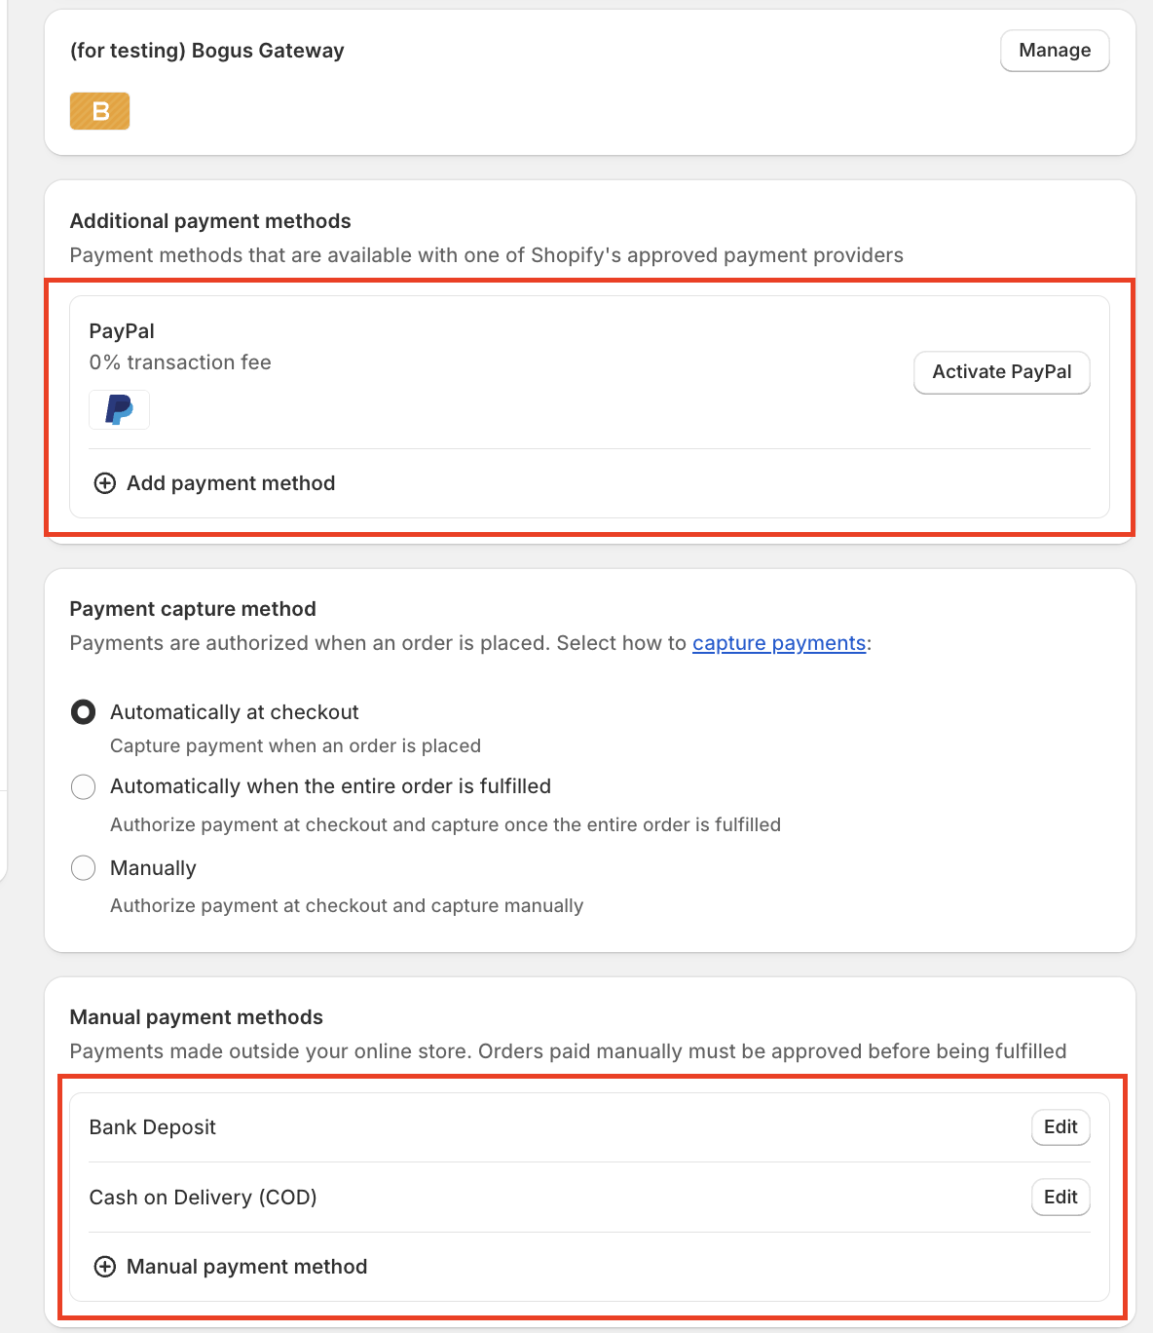Click the Additional payment methods heading
The width and height of the screenshot is (1153, 1333).
(x=209, y=221)
